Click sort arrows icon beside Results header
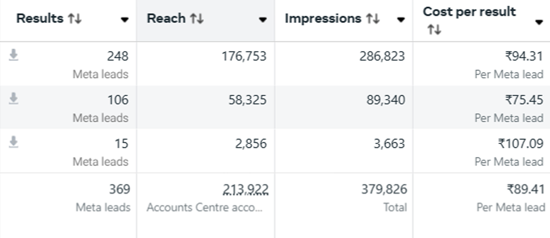This screenshot has width=550, height=238. 75,19
